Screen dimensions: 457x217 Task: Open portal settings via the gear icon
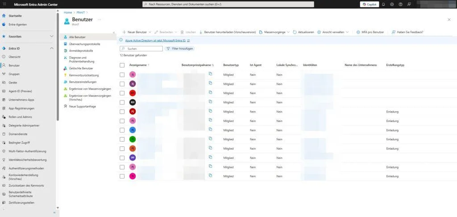tap(392, 4)
